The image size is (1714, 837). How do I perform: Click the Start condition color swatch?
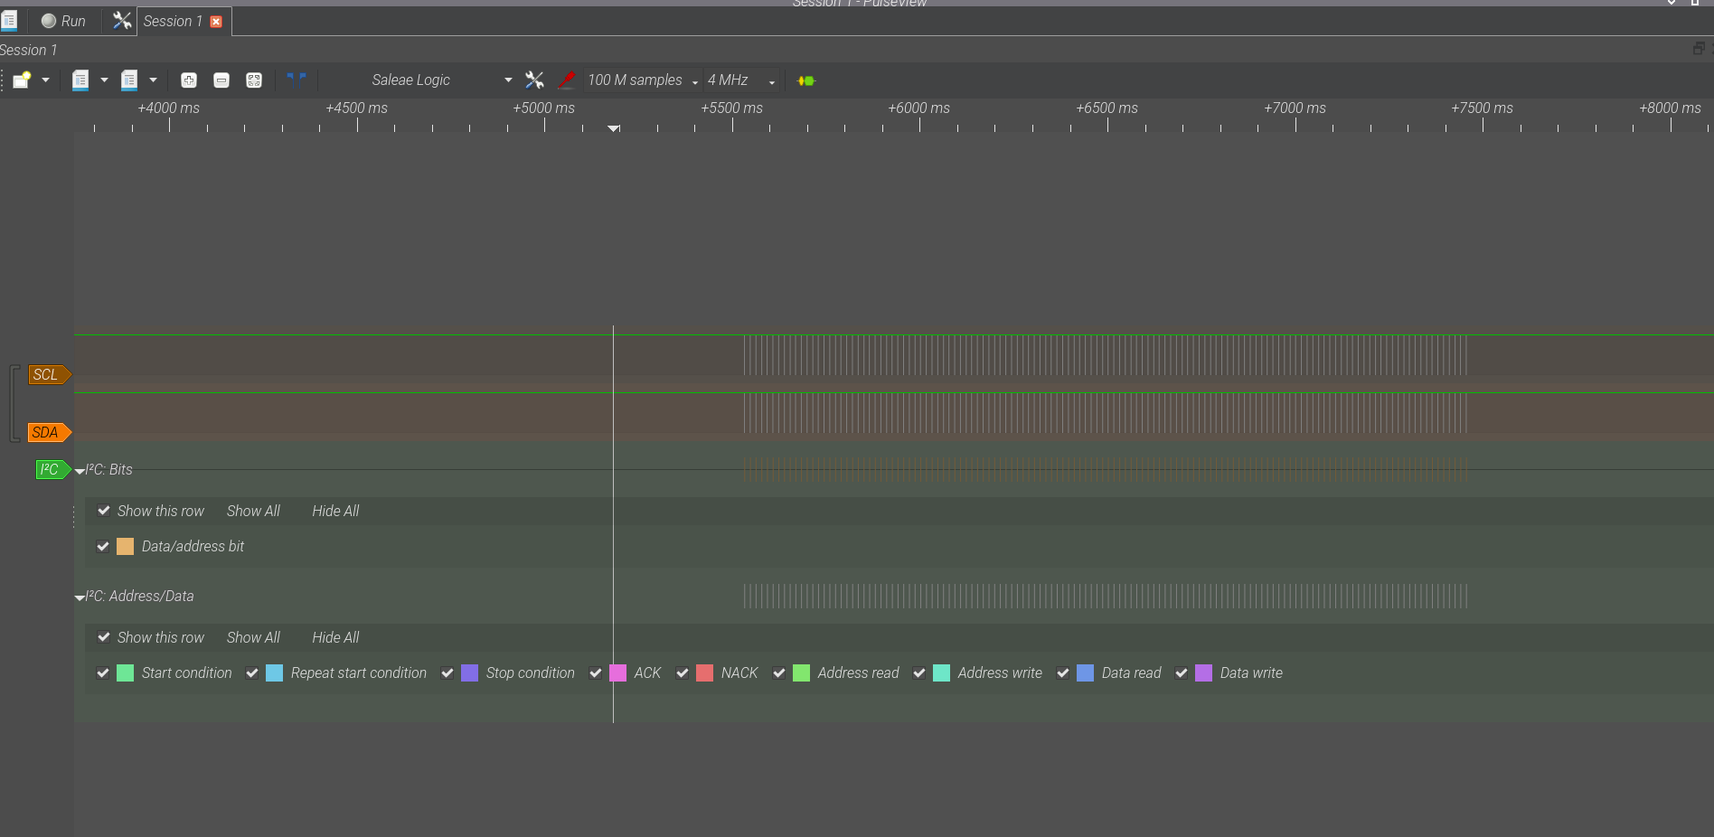125,672
